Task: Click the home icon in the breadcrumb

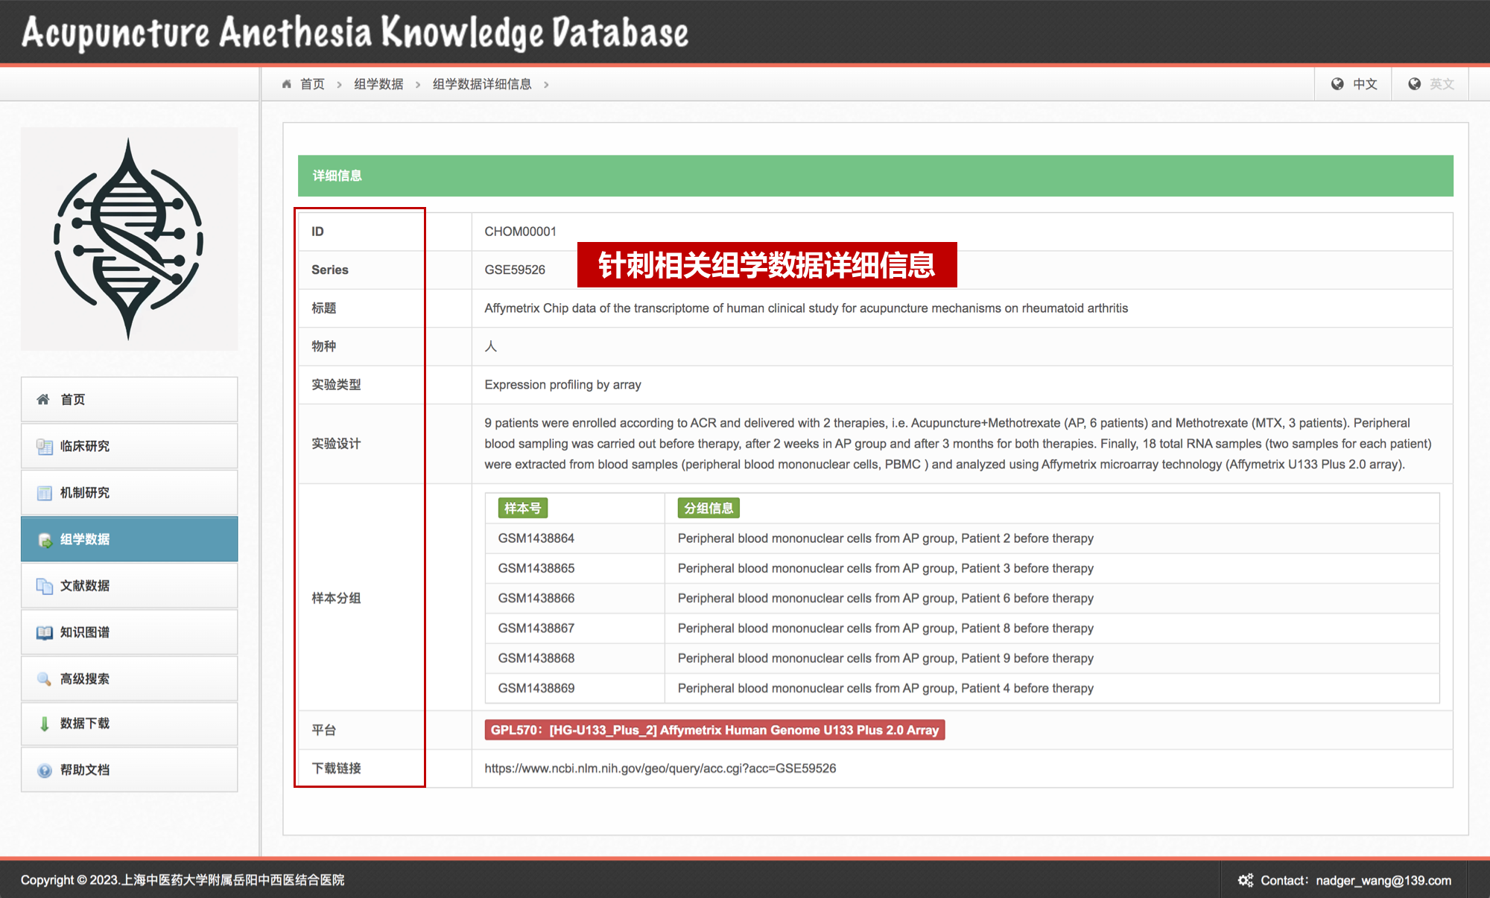Action: [287, 84]
